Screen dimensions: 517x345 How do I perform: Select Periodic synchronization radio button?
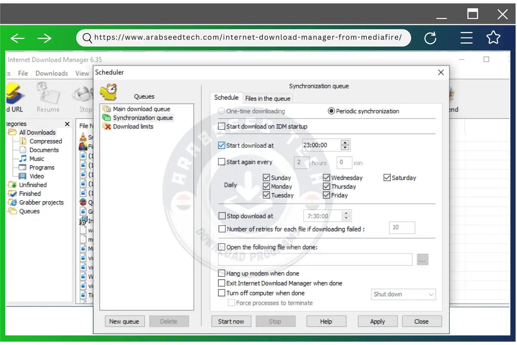(x=331, y=111)
